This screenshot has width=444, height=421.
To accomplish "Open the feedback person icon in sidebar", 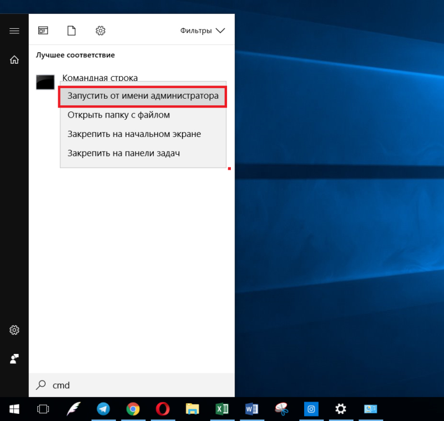I will (14, 359).
